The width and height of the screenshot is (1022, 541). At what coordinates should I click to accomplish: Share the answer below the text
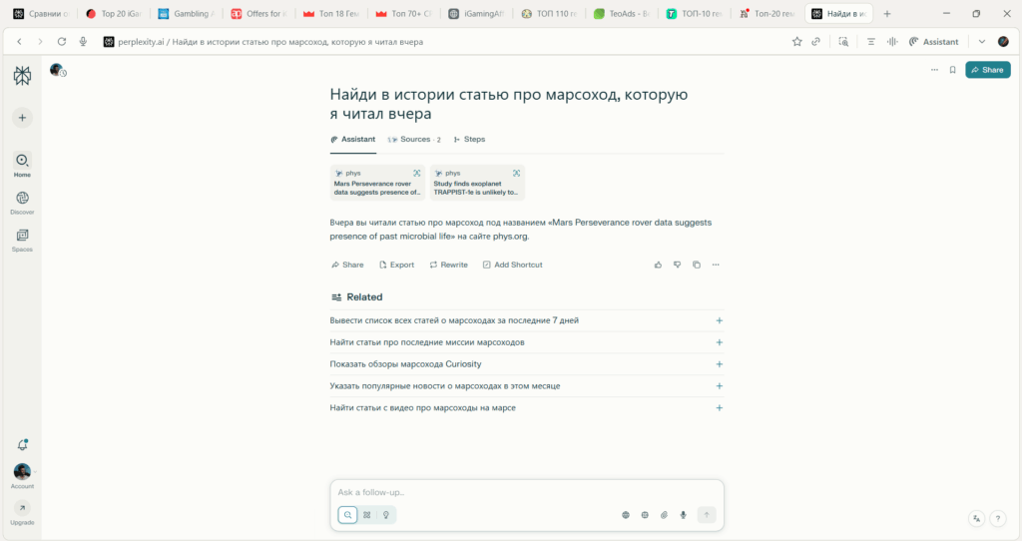(347, 265)
